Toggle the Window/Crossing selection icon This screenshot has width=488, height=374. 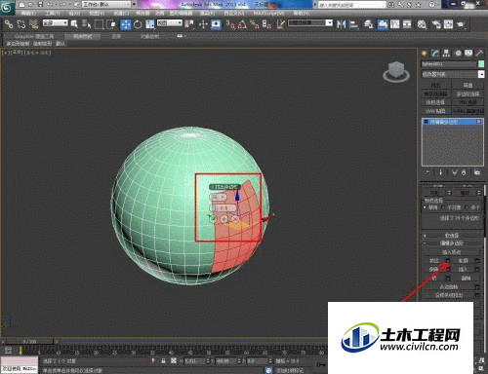coord(111,24)
